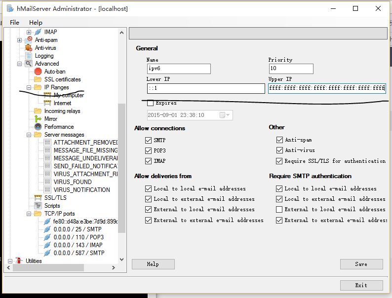Click the 0.0.0.0 / 587 / SMTP port icon
This screenshot has width=392, height=298.
point(47,253)
